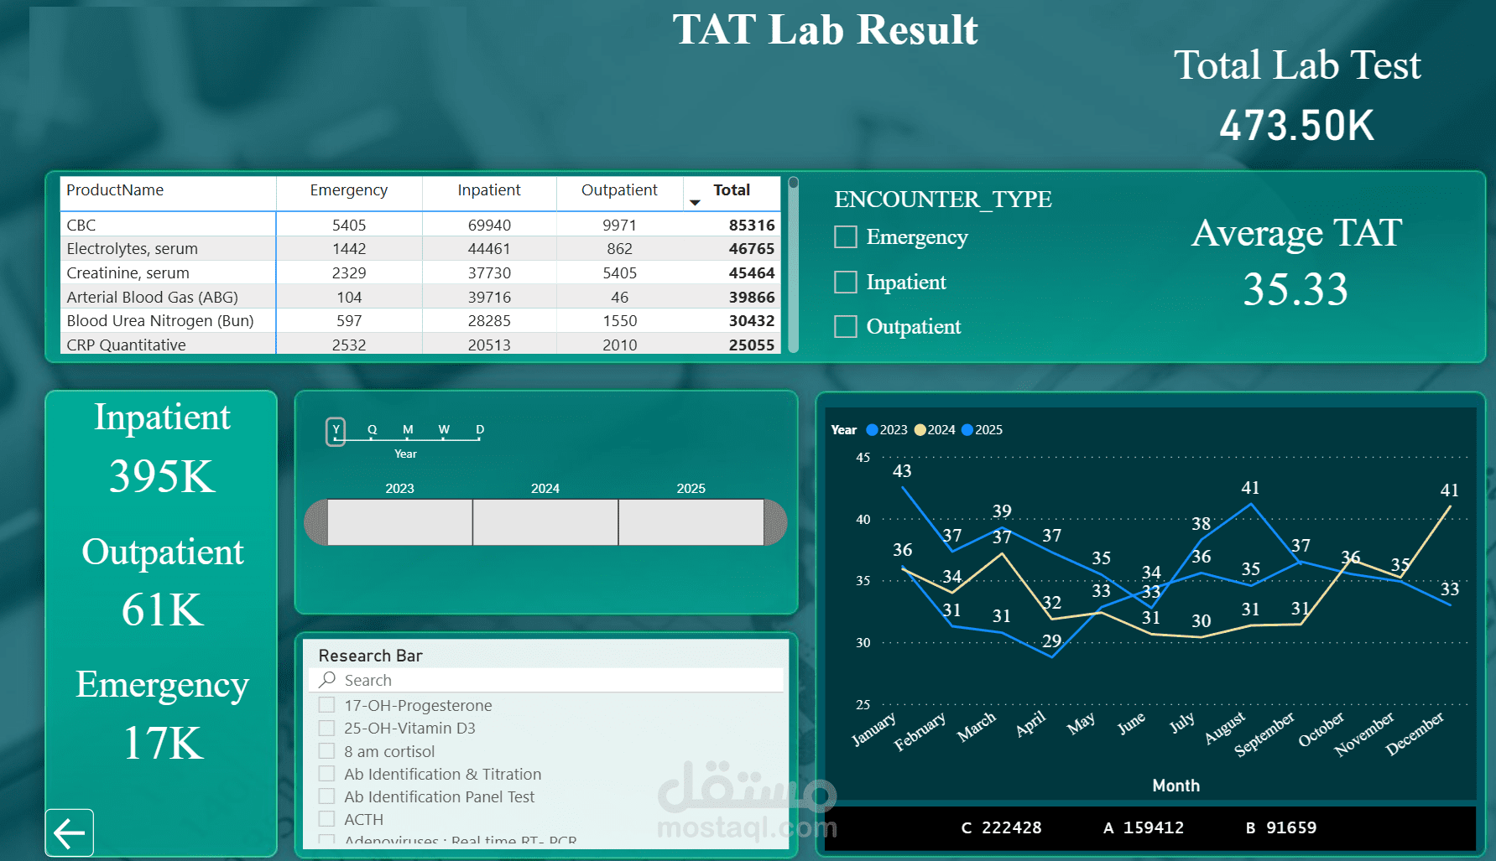Click the search magnifier icon in Research Bar

328,679
